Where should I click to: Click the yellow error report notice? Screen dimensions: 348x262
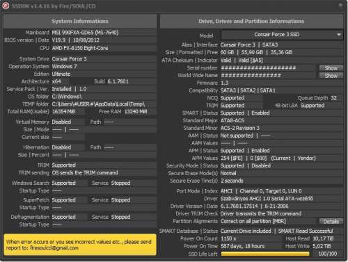pos(80,245)
